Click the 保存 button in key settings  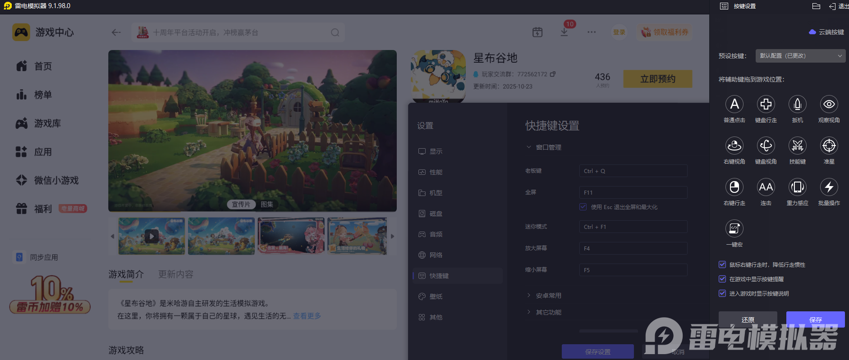[816, 319]
